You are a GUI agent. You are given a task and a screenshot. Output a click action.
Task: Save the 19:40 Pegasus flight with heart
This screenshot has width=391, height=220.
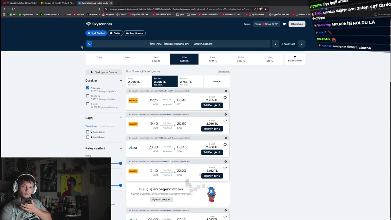pyautogui.click(x=225, y=121)
